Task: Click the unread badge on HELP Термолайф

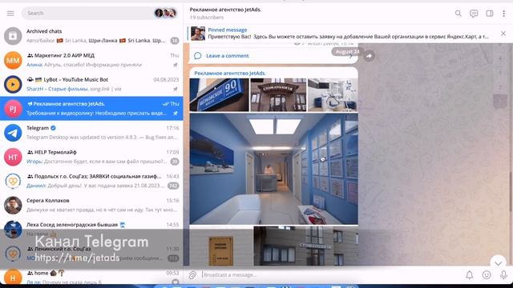Action: pyautogui.click(x=175, y=162)
